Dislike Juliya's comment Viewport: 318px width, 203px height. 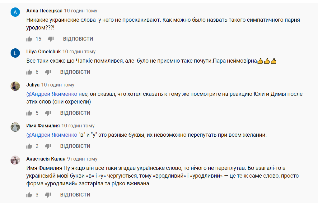click(x=48, y=113)
